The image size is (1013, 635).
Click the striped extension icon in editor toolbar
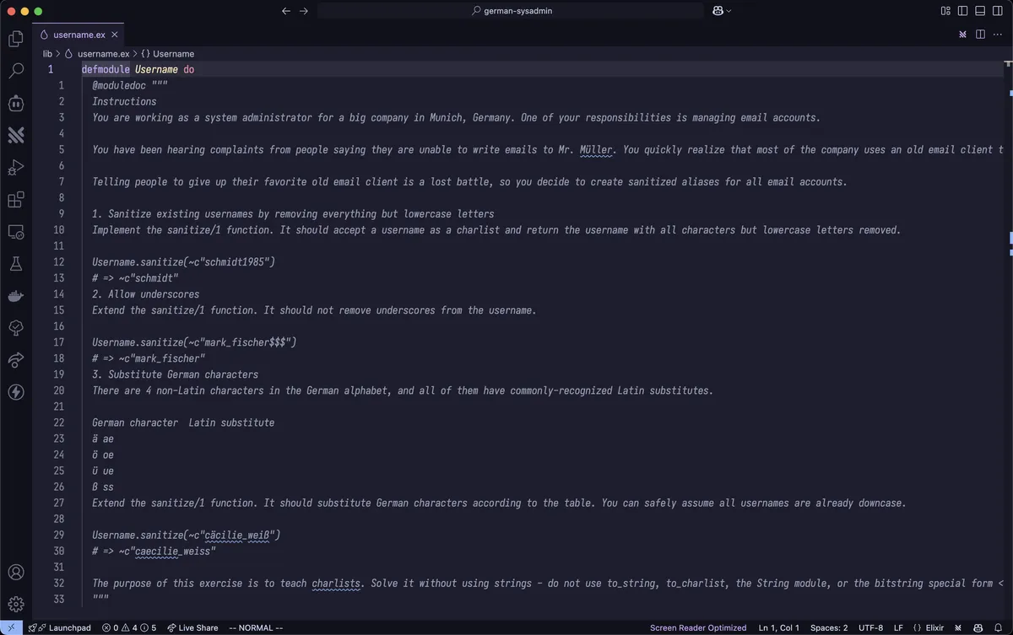[x=962, y=35]
